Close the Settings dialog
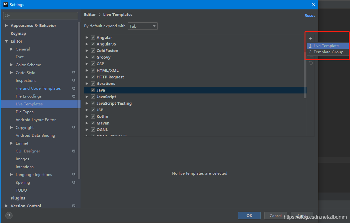Image resolution: width=350 pixels, height=223 pixels. (313, 4)
